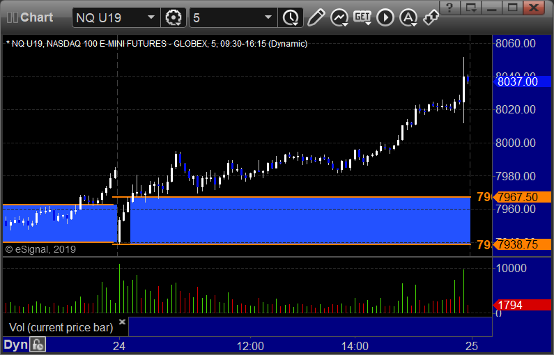554x355 pixels.
Task: Start bar replay with the play icon
Action: point(385,17)
